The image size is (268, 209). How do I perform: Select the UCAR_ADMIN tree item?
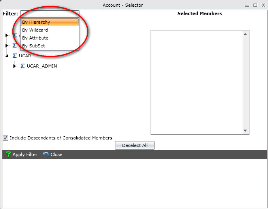42,66
